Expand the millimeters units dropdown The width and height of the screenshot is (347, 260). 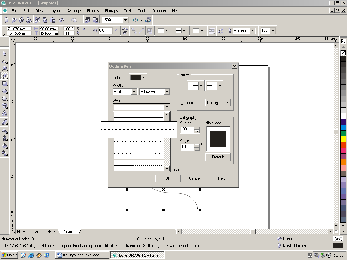click(167, 92)
